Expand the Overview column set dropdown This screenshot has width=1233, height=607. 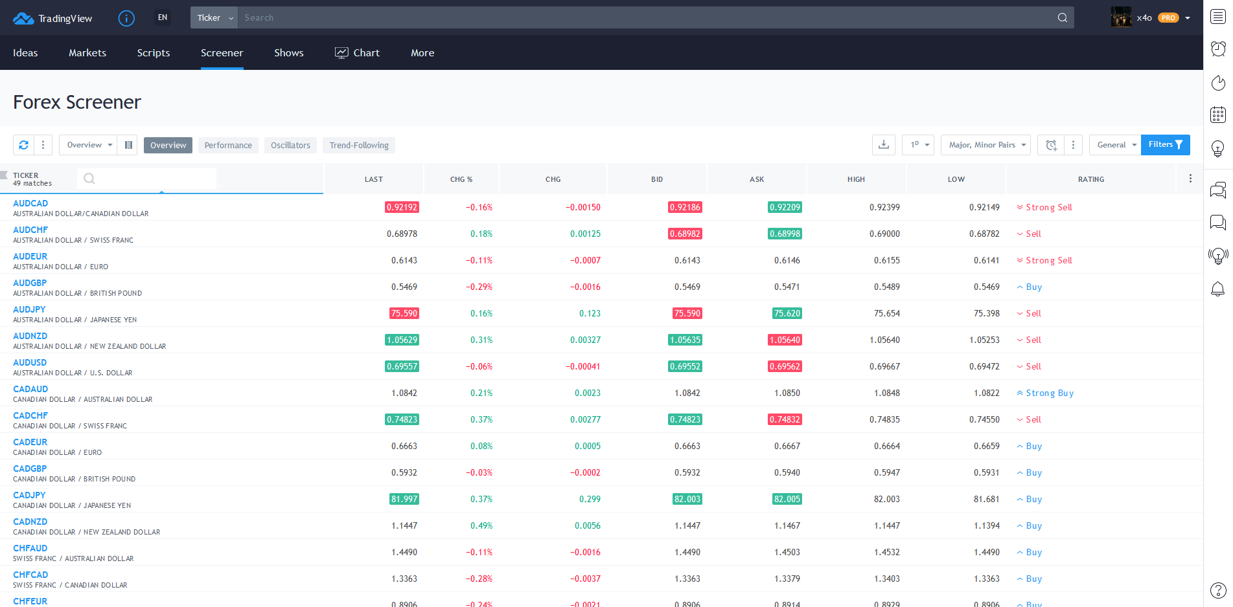coord(88,145)
